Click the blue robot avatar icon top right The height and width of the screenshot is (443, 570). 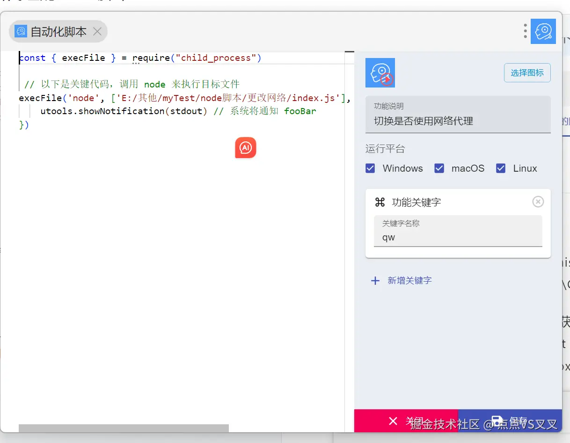click(x=543, y=31)
